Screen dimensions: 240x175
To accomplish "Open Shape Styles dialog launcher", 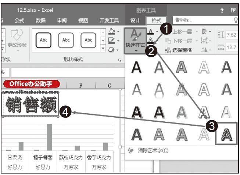I will (120, 60).
